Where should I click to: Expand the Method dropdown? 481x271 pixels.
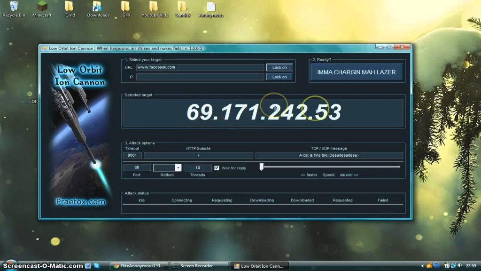click(178, 168)
